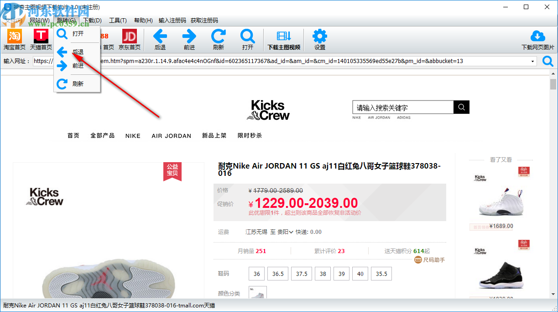Screen dimensions: 558x312
Task: Select shoe size 38
Action: point(323,273)
